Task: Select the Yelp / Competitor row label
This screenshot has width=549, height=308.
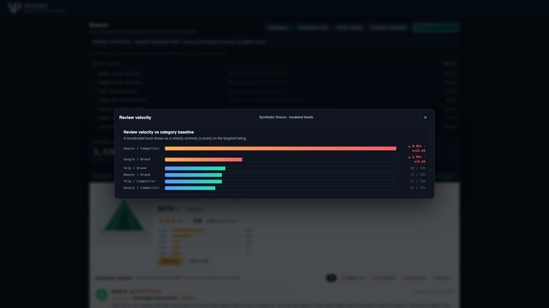Action: [140, 181]
